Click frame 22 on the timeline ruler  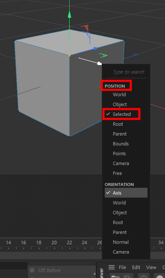[x=70, y=243]
